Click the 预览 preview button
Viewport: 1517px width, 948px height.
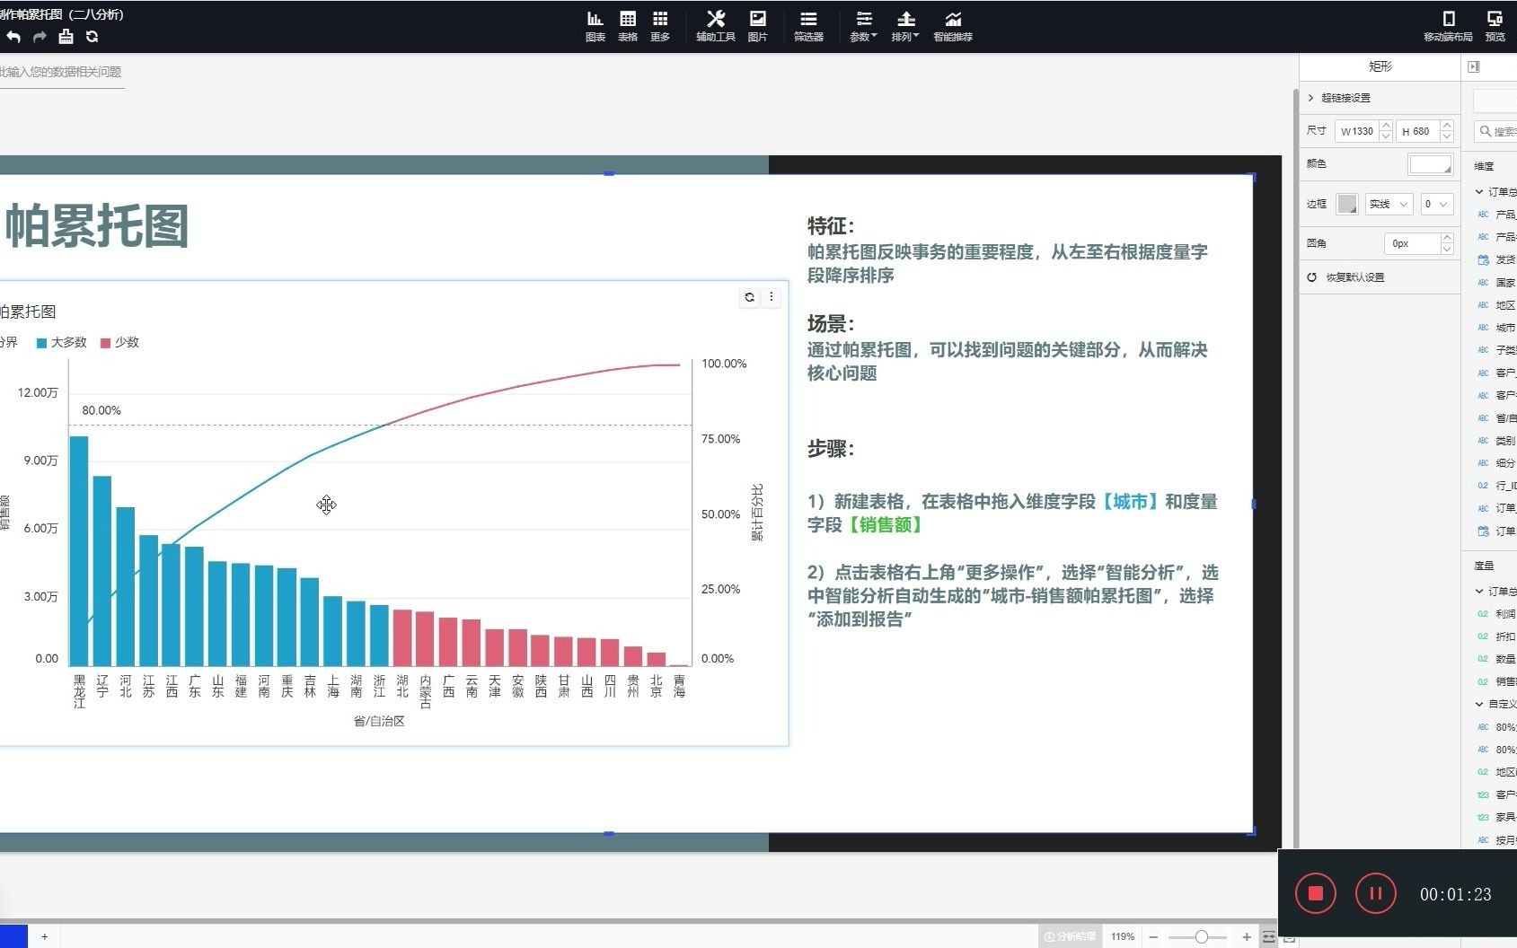pos(1495,26)
